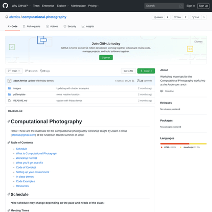Screen dimensions: 212x212
Task: Click the yellow code brackets banner icon
Action: click(190, 49)
